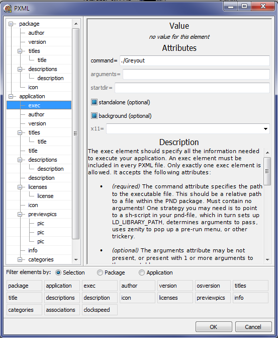Click the licenses element button
This screenshot has height=338, width=278.
click(175, 298)
